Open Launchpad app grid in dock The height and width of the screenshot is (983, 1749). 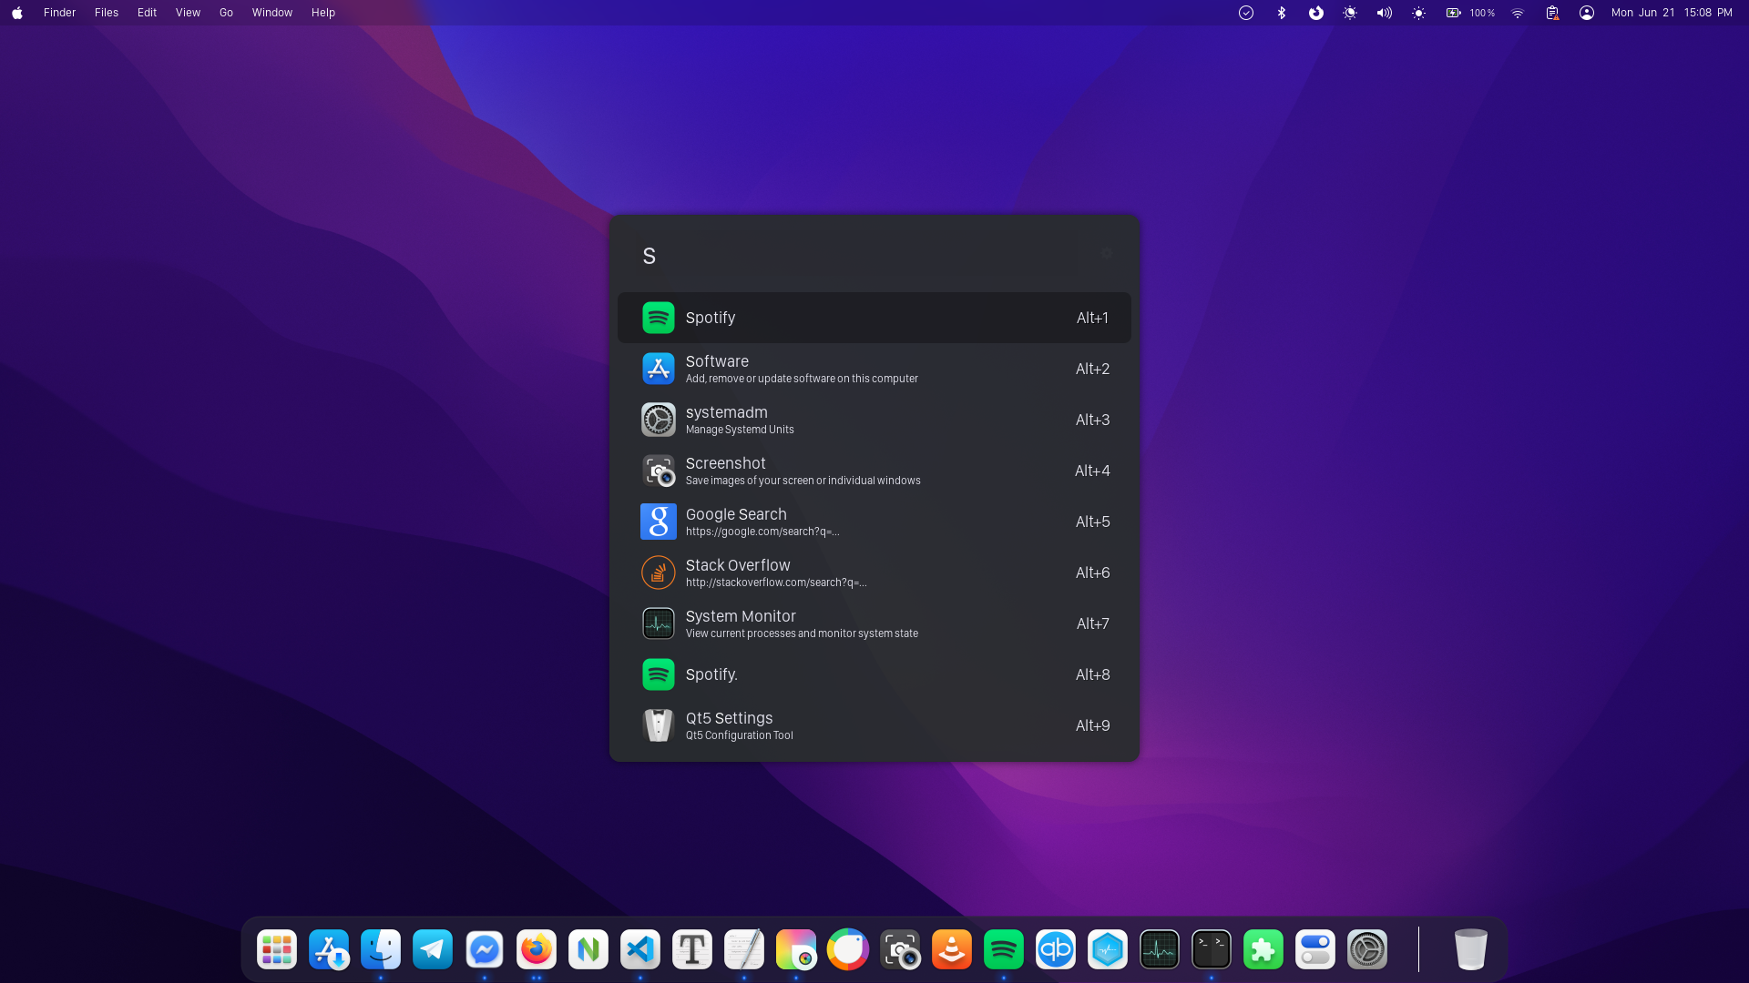(x=277, y=949)
